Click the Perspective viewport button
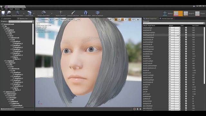206x116 pixels. point(43,19)
